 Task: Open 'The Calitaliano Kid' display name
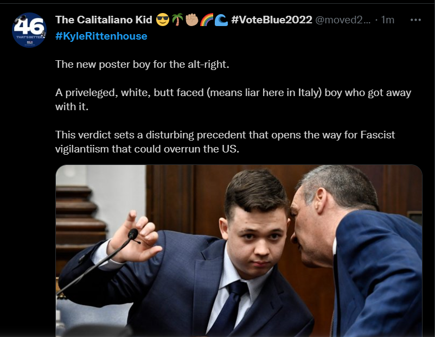pos(104,20)
